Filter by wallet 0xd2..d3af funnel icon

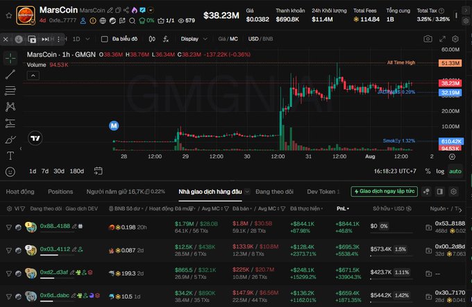click(x=9, y=274)
